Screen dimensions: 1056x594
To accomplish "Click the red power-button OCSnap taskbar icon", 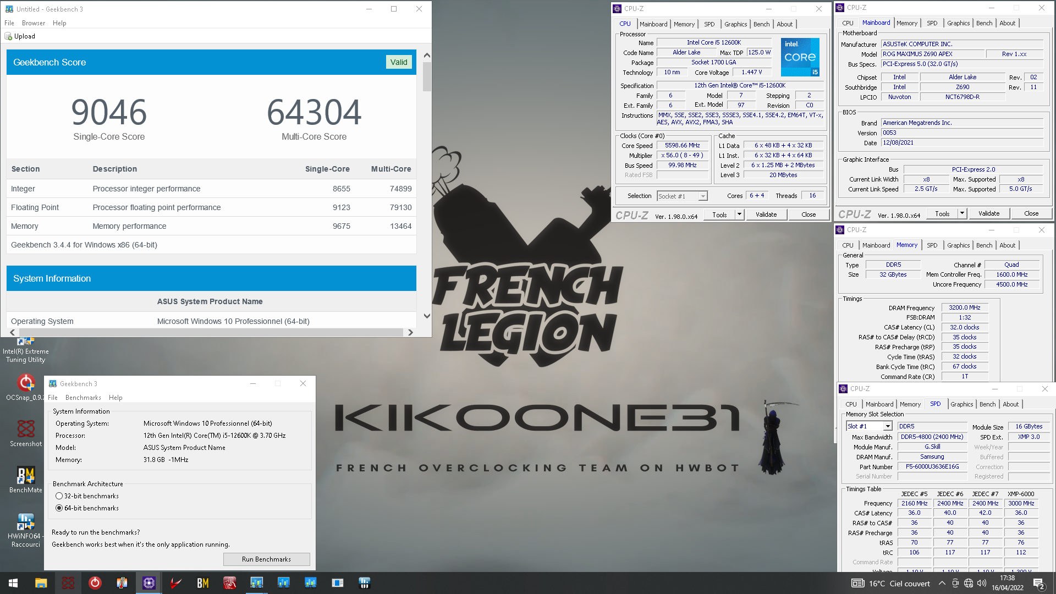I will (95, 583).
